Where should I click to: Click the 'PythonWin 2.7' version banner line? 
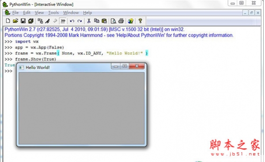[x=95, y=30]
